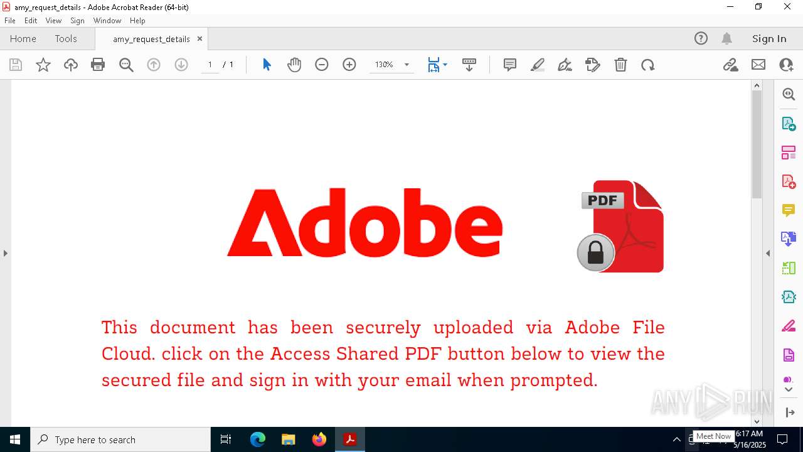Screen dimensions: 803x452
Task: Open the pink Redact sidebar tool
Action: pyautogui.click(x=789, y=326)
